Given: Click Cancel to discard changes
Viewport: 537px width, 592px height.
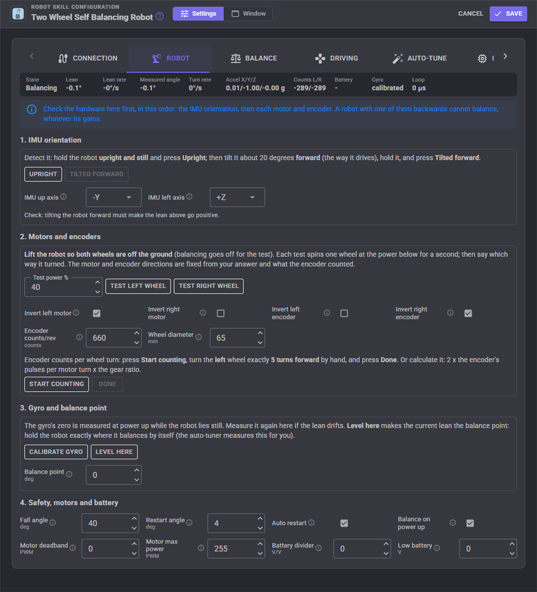Looking at the screenshot, I should pyautogui.click(x=470, y=14).
